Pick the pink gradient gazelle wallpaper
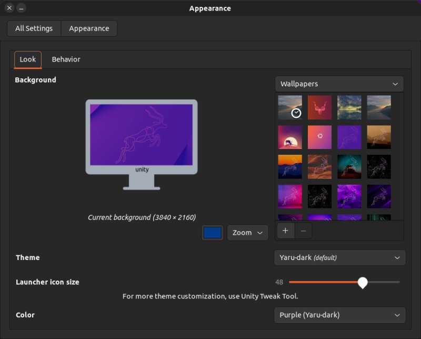The image size is (421, 339). (290, 196)
